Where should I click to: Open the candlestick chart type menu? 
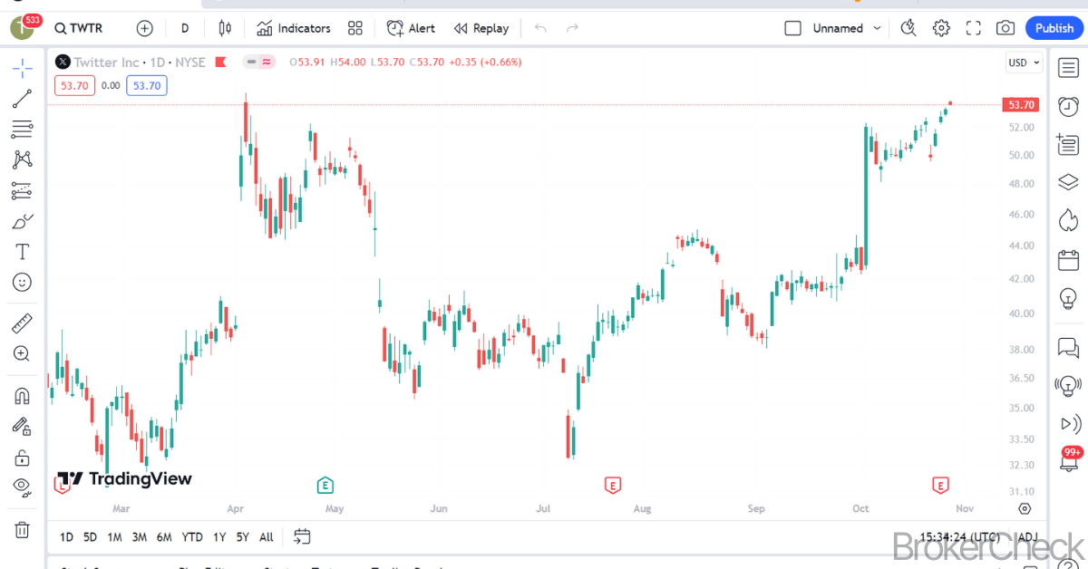point(226,28)
